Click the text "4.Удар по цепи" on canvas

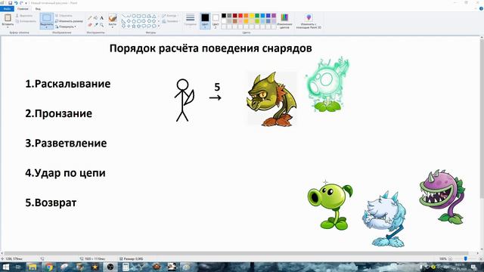tap(66, 173)
